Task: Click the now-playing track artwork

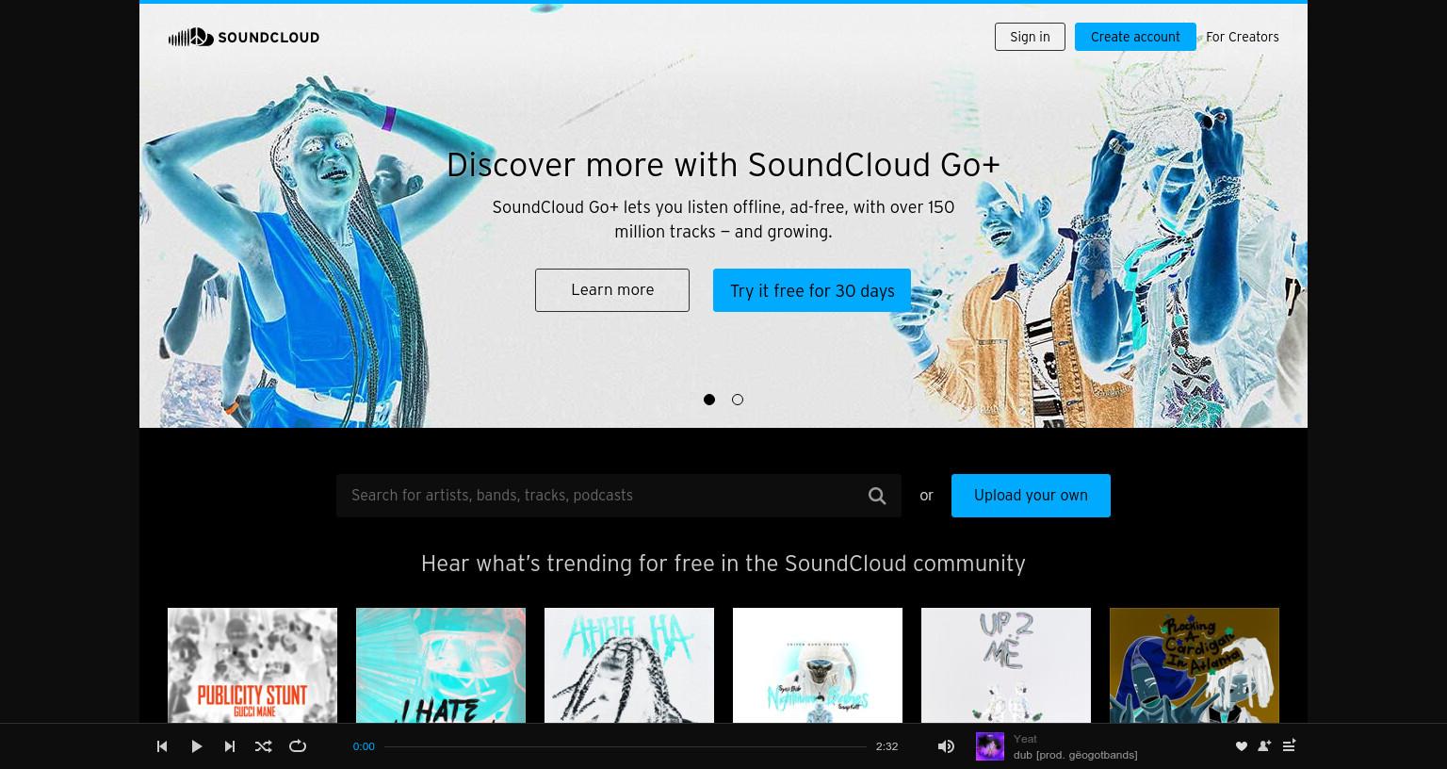Action: [990, 746]
